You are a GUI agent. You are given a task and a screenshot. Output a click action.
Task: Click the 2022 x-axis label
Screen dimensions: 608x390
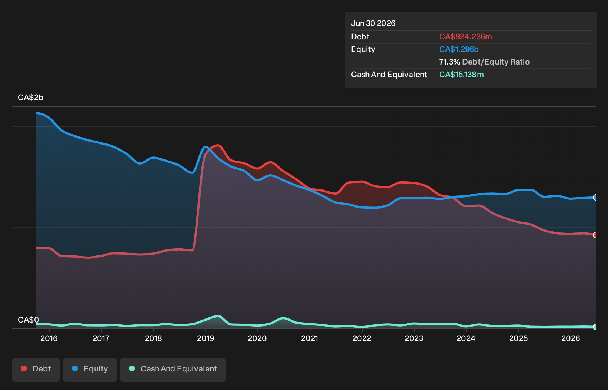tap(362, 338)
